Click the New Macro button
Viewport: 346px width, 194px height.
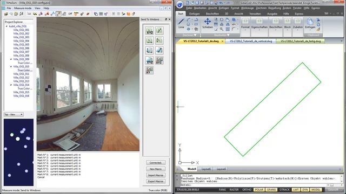(156, 169)
